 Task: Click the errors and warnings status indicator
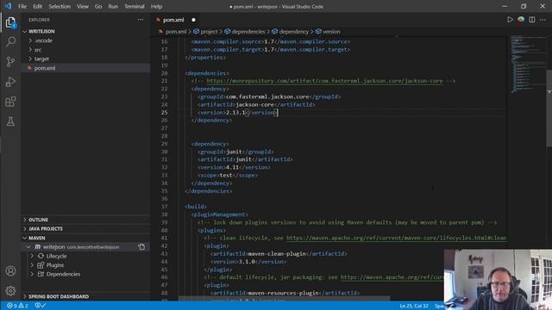[x=17, y=306]
